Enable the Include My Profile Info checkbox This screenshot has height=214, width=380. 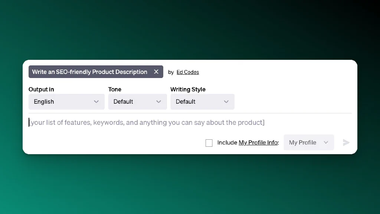(x=209, y=143)
